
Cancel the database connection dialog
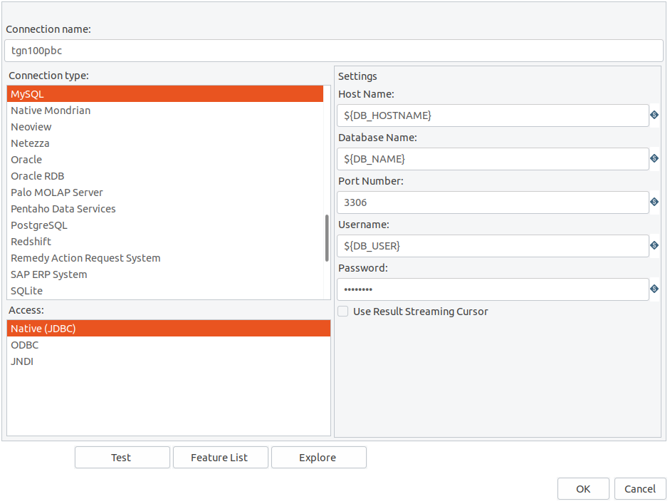[640, 488]
